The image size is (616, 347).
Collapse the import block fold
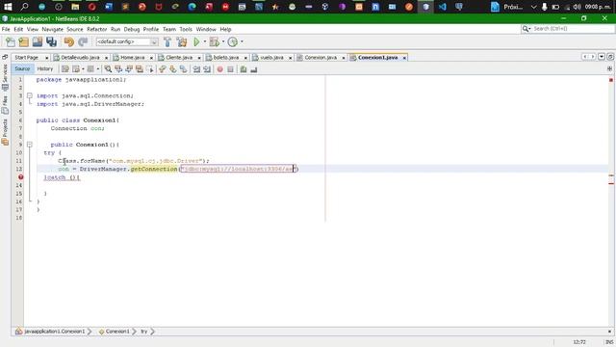pos(30,95)
